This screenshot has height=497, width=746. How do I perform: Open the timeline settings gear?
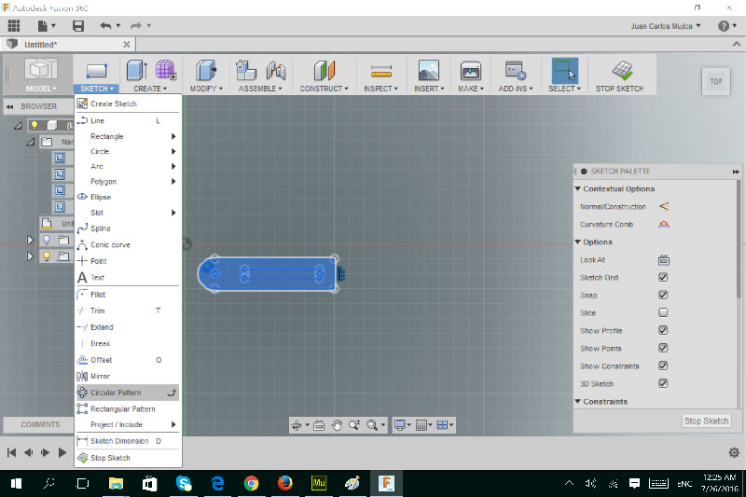coord(734,452)
